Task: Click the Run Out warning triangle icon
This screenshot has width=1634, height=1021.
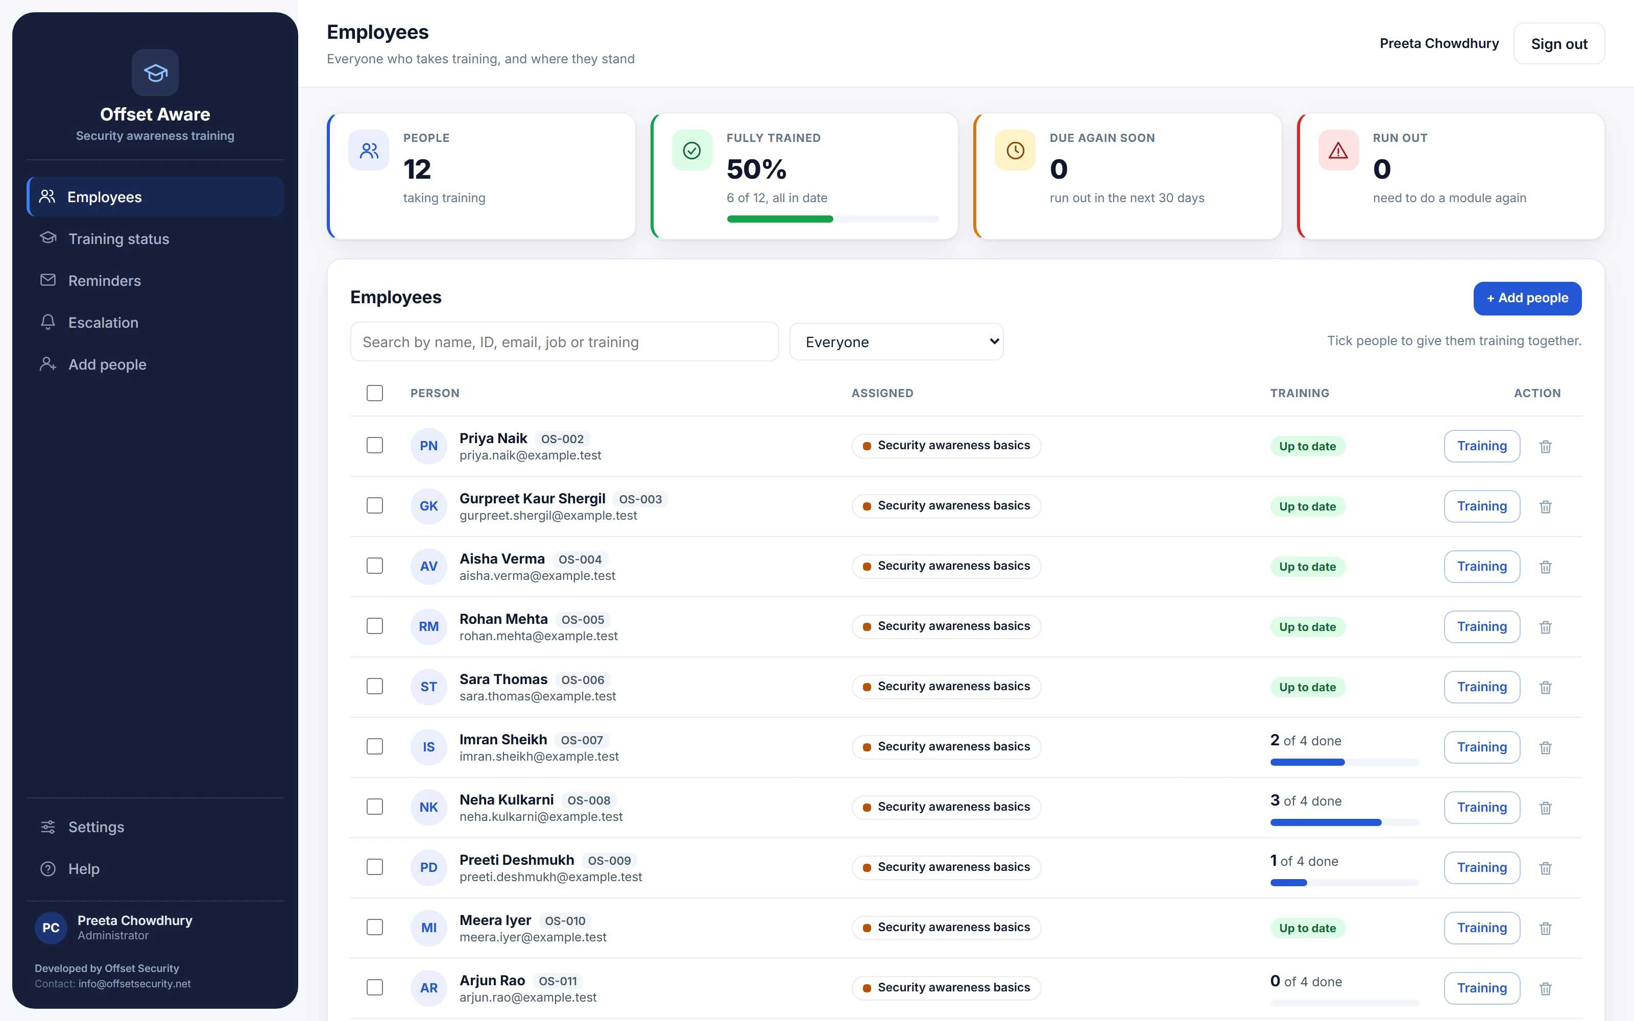Action: 1338,150
